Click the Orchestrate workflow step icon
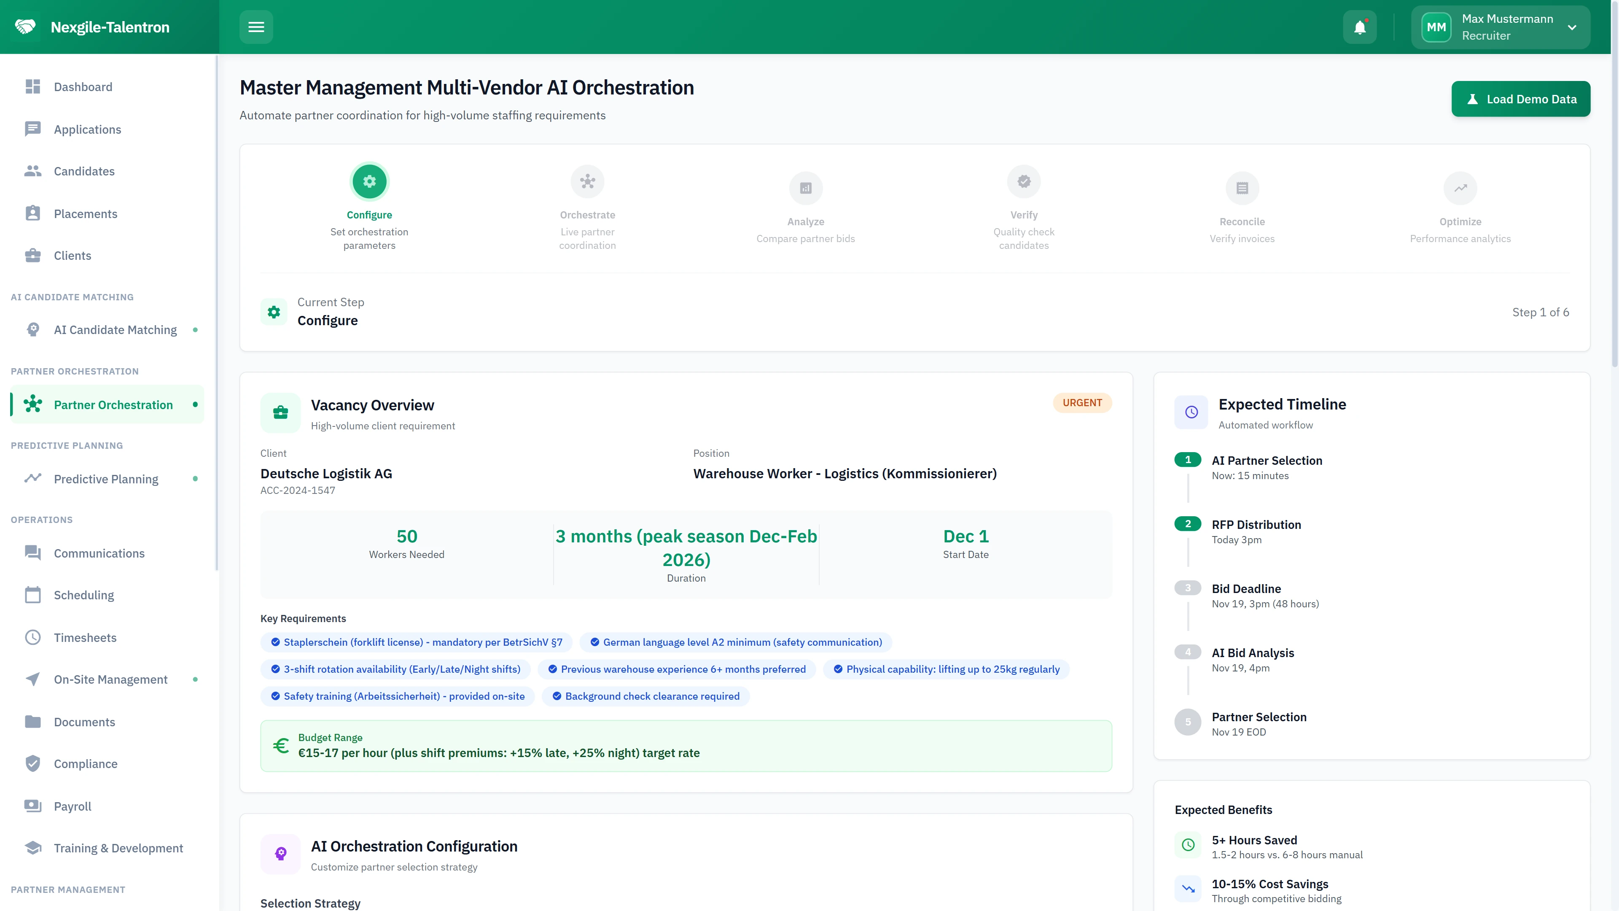The width and height of the screenshot is (1619, 911). [x=587, y=181]
